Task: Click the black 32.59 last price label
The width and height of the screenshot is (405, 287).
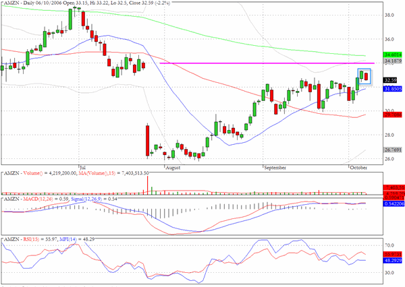Action: (390, 80)
